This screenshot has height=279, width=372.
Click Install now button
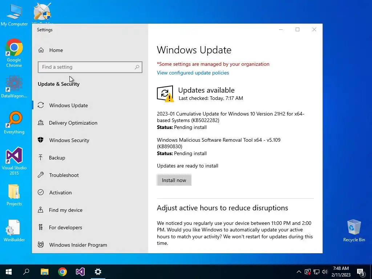click(x=174, y=180)
